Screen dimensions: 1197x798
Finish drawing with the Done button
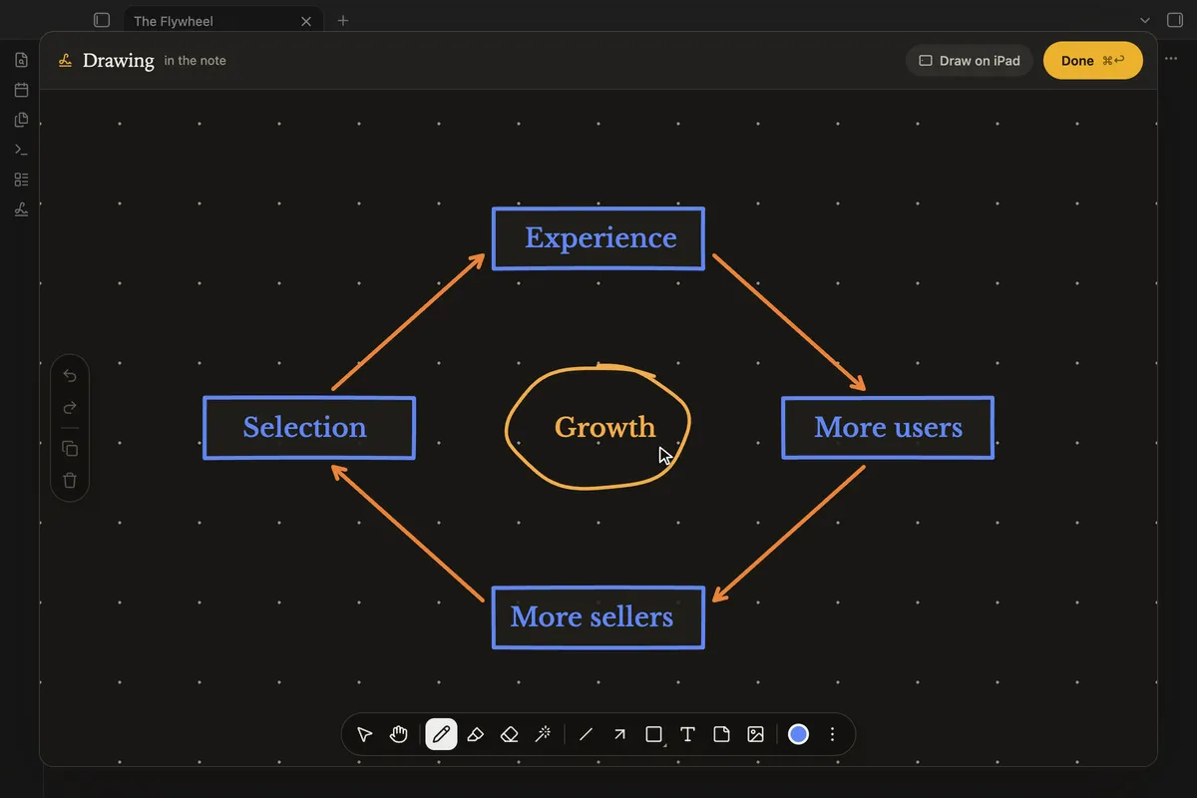pyautogui.click(x=1092, y=61)
